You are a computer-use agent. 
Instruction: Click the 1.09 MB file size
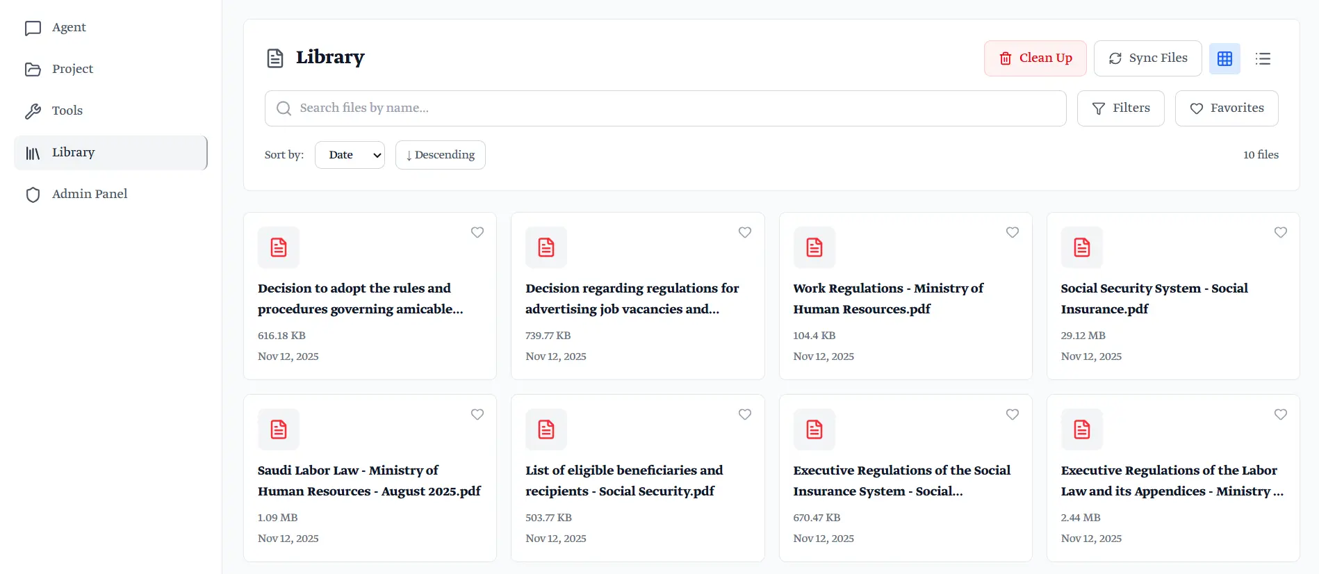tap(277, 518)
